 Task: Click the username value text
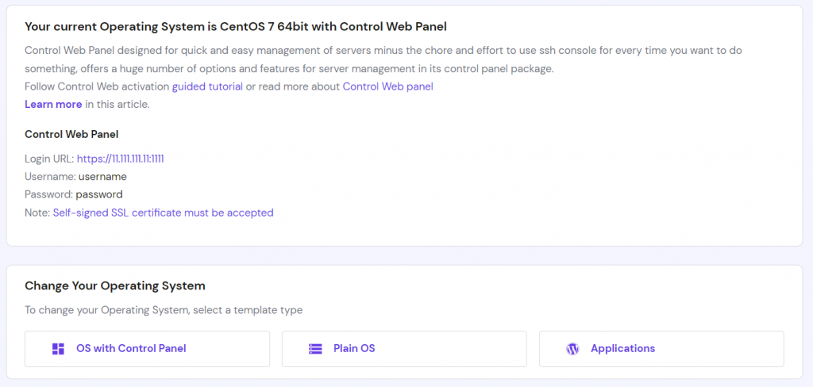click(102, 177)
